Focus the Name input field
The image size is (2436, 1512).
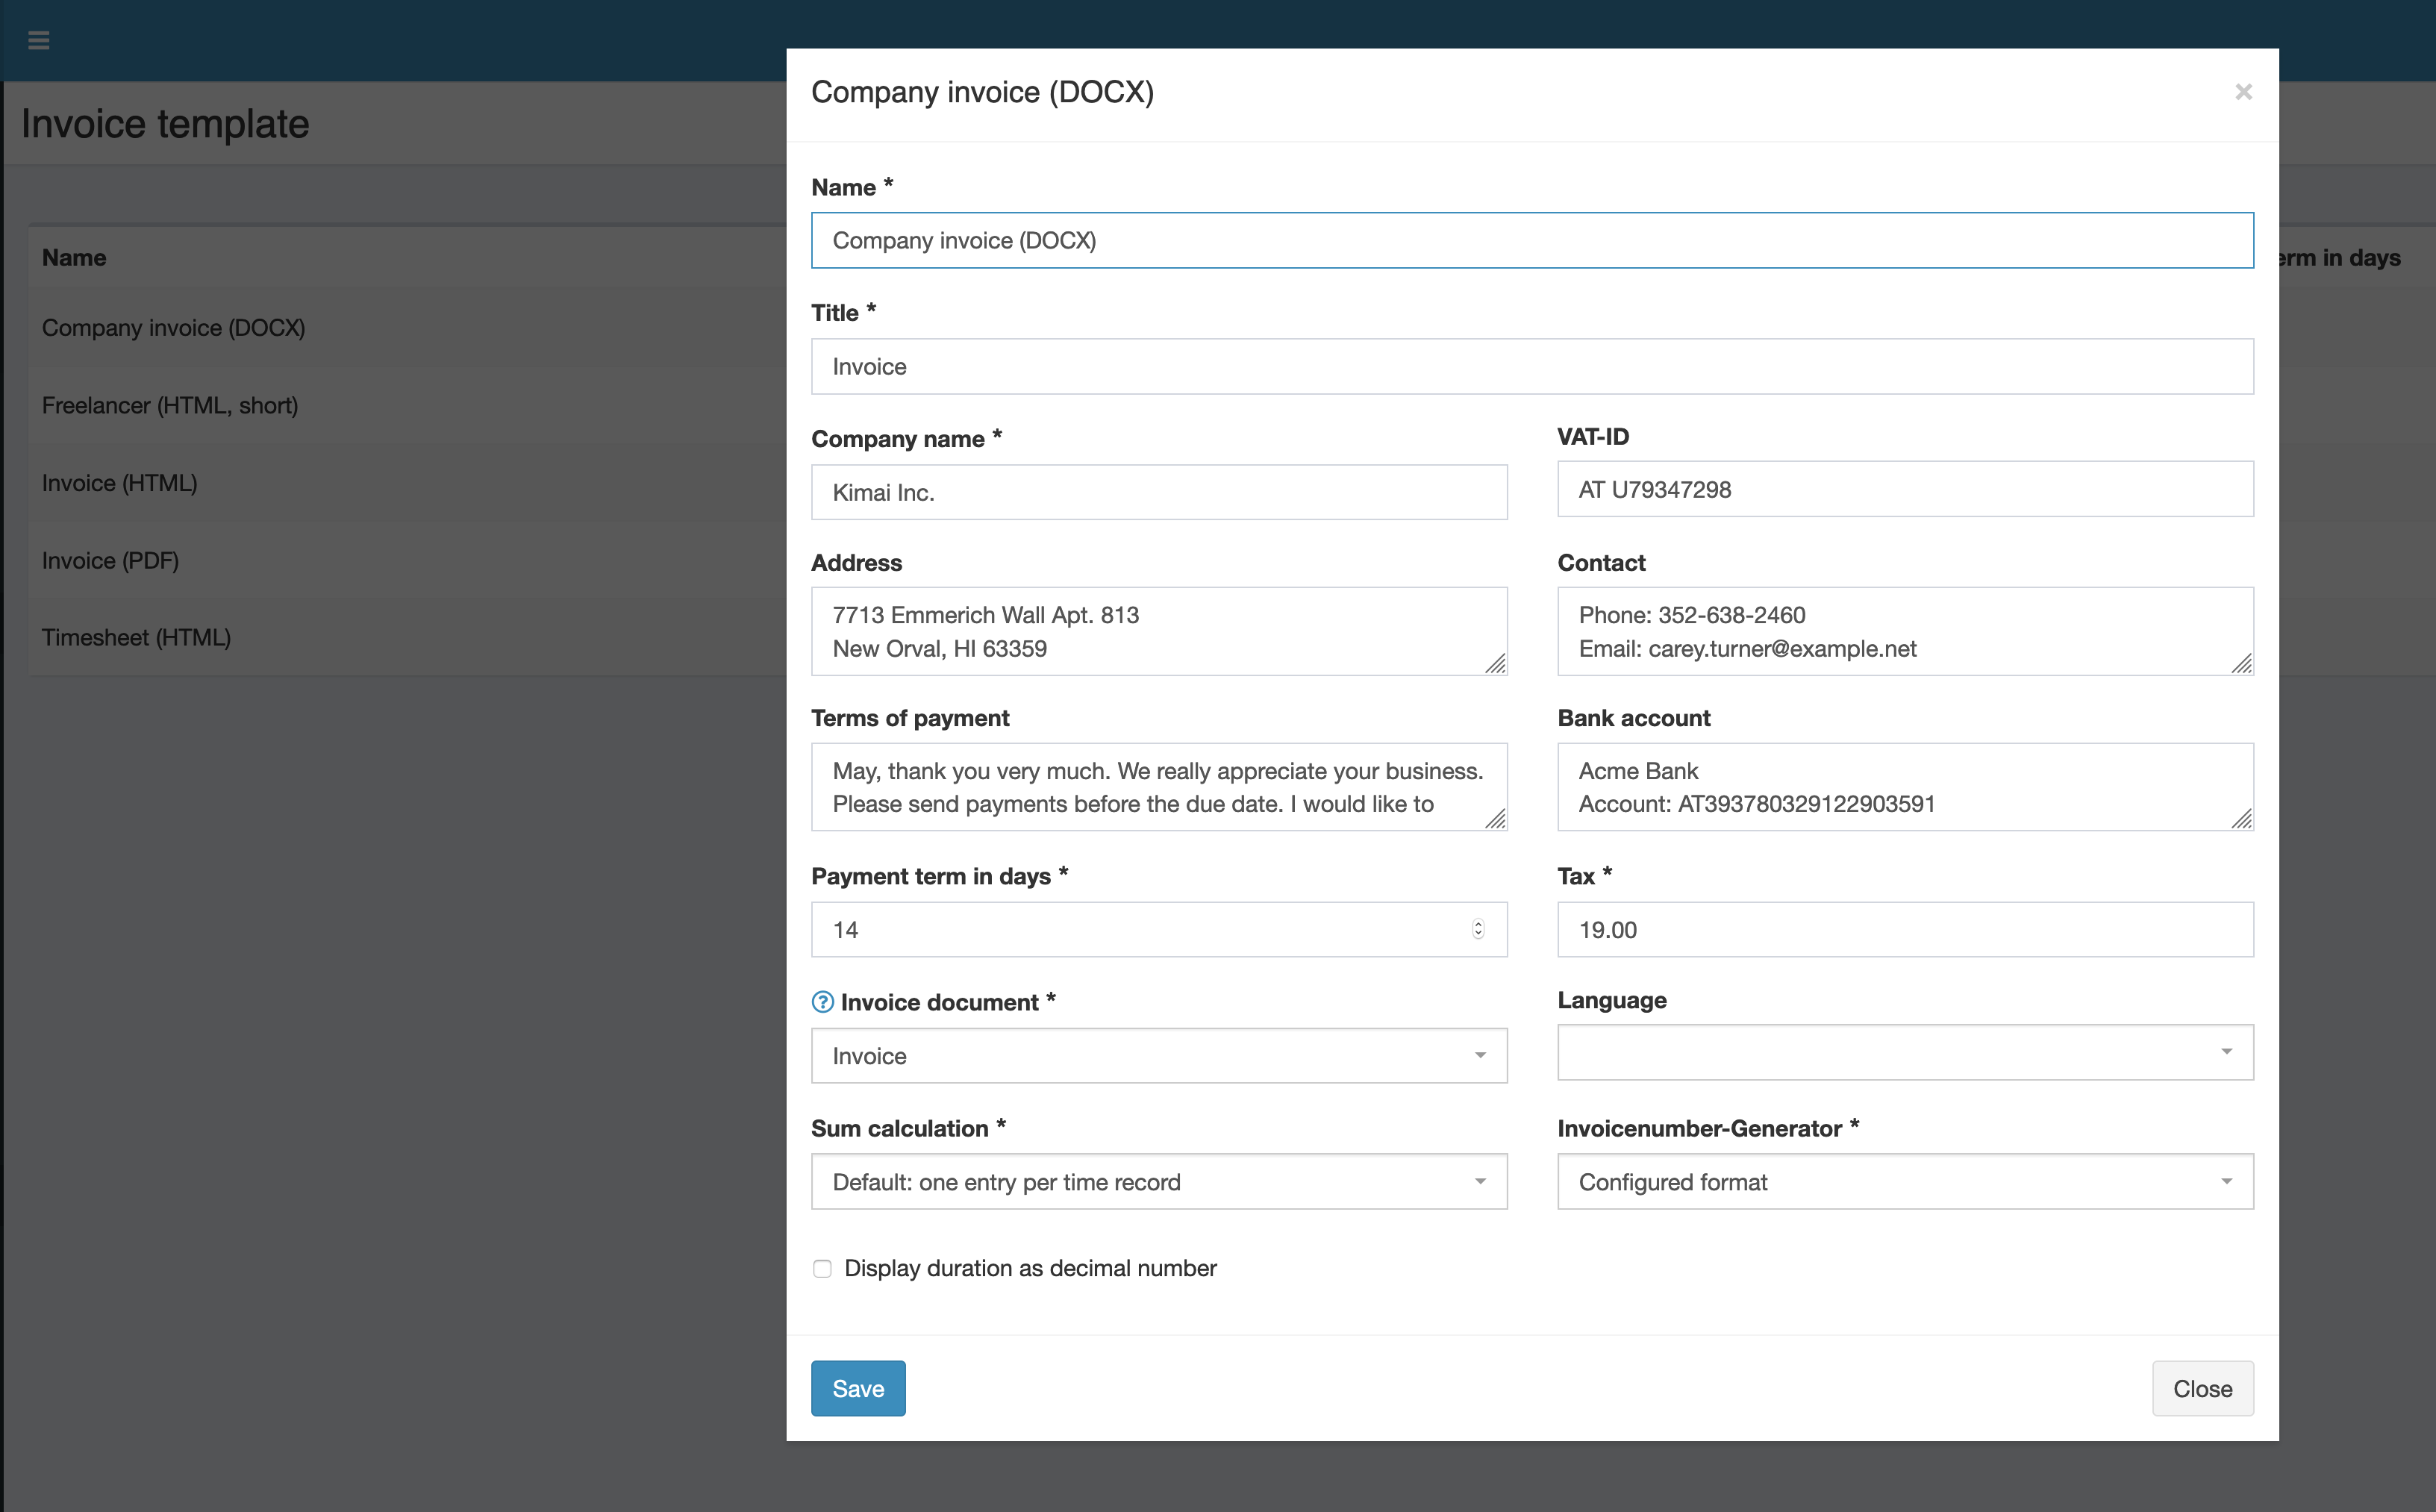pyautogui.click(x=1532, y=240)
